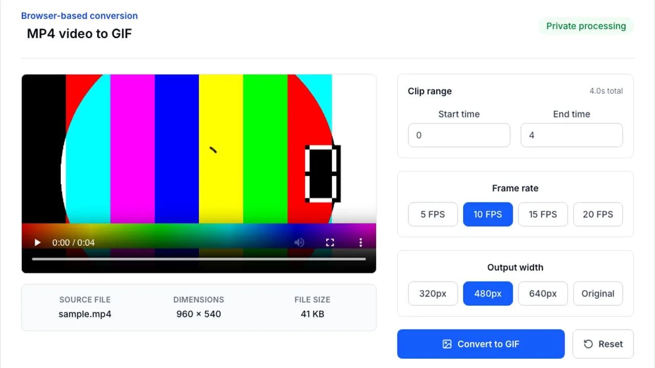The width and height of the screenshot is (655, 368).
Task: Open the video player's three-dot menu
Action: (x=361, y=242)
